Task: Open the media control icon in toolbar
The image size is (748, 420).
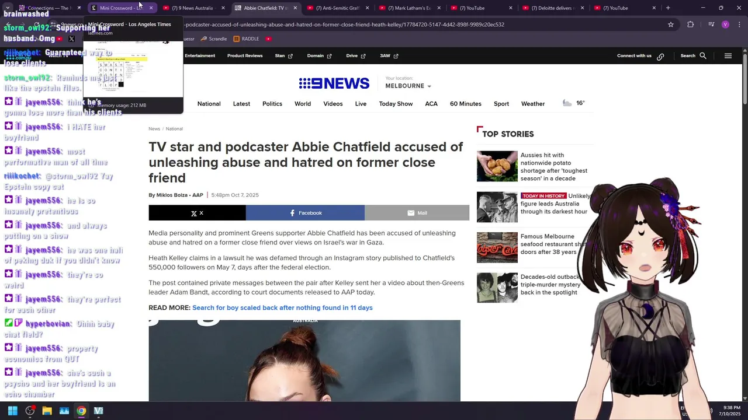Action: click(x=711, y=24)
